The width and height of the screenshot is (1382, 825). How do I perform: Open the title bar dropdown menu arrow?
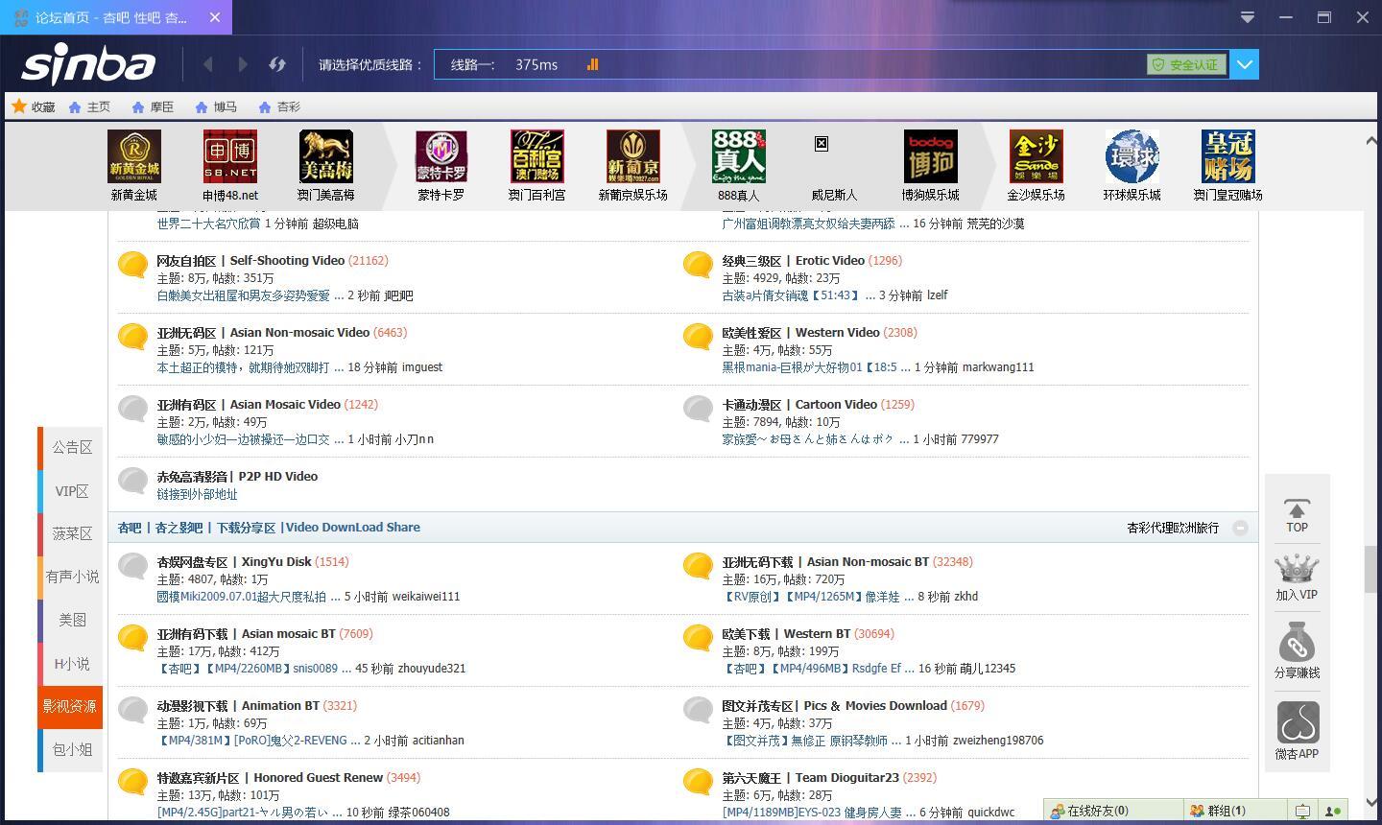pyautogui.click(x=1248, y=17)
